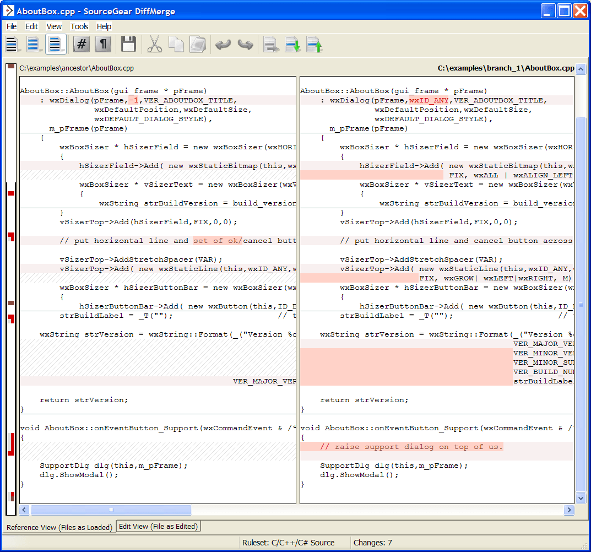Jump to previous change green up arrow

315,44
